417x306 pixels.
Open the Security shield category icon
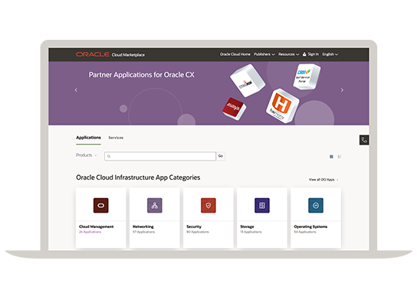[x=208, y=205]
